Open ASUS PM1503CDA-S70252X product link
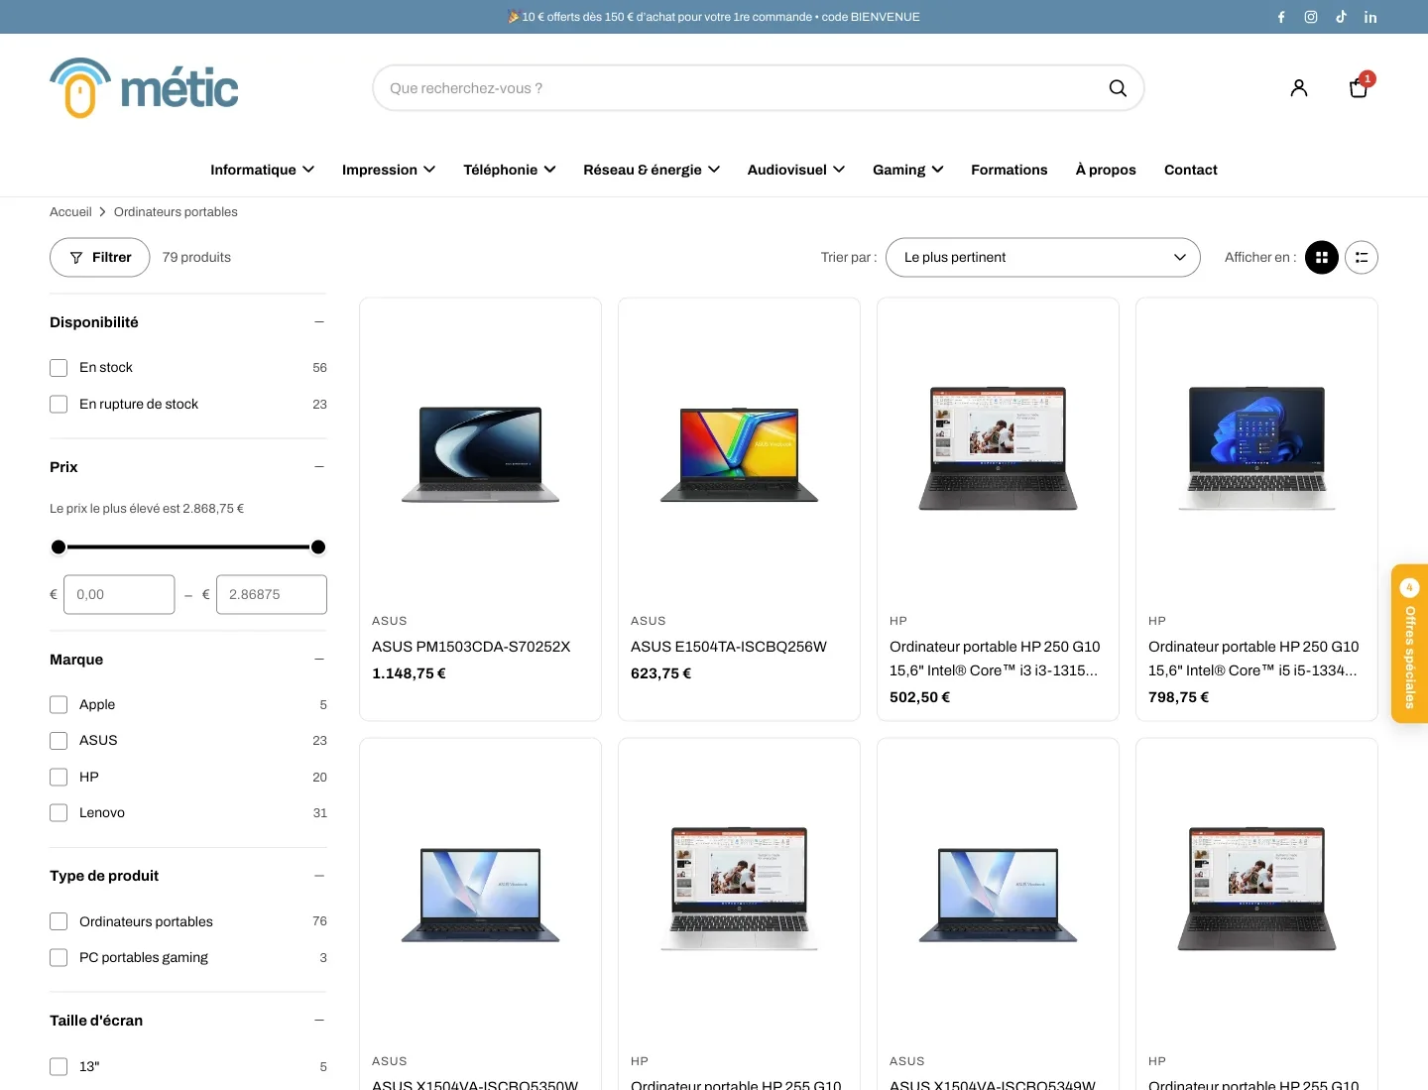Image resolution: width=1428 pixels, height=1090 pixels. pos(471,647)
